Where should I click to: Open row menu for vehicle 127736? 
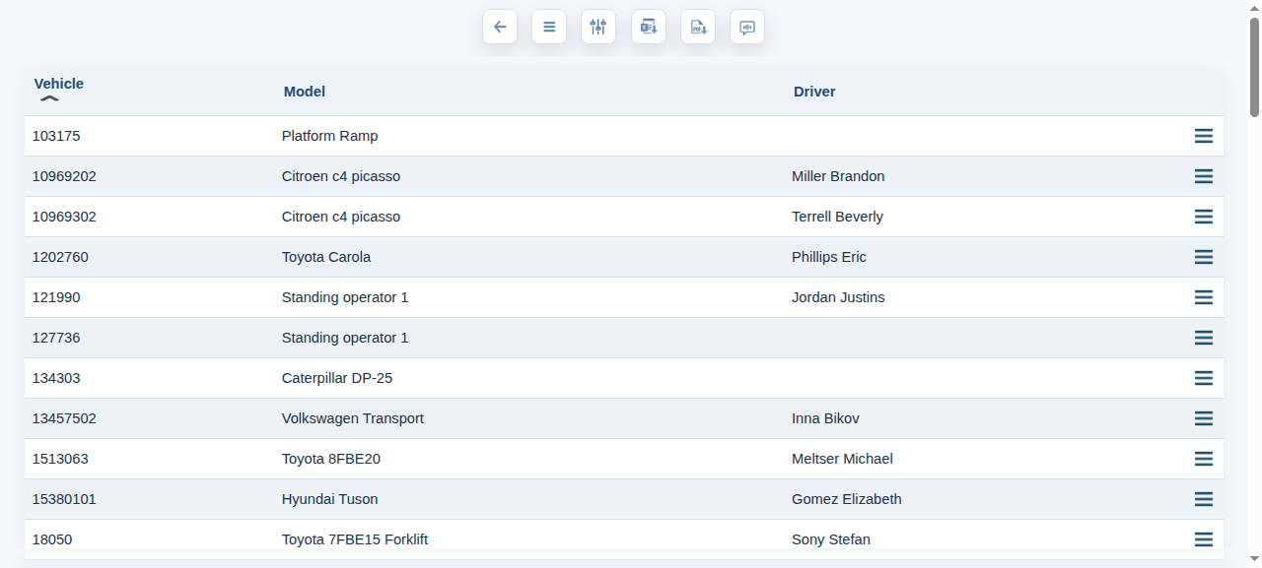1204,338
